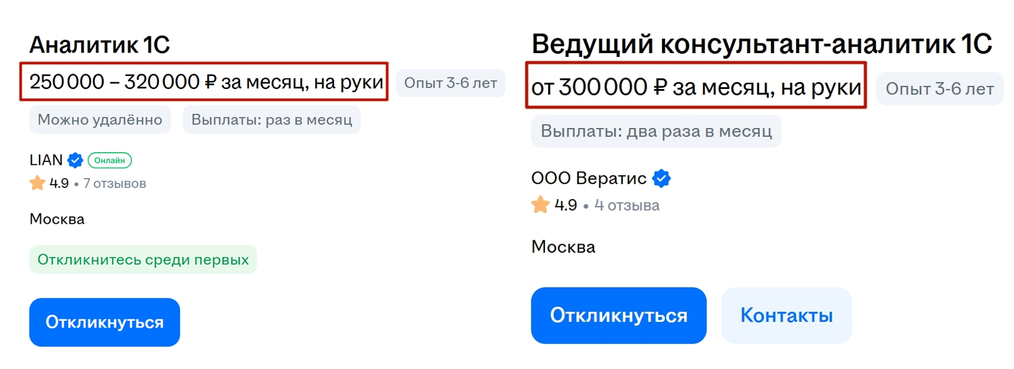The image size is (1014, 369).
Task: Click the dot separator between 4.9 and отзывов
Action: (75, 183)
